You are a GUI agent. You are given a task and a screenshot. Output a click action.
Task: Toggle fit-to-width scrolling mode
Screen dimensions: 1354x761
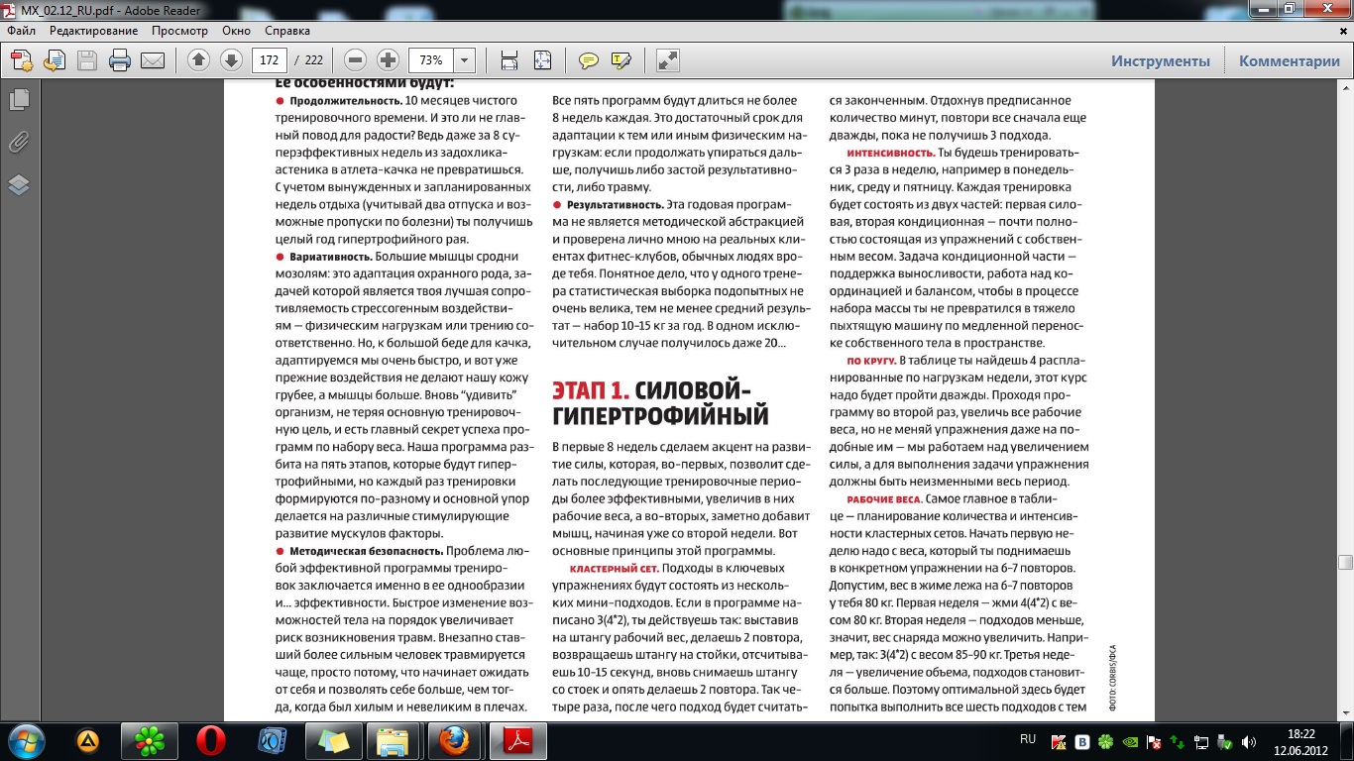click(509, 60)
